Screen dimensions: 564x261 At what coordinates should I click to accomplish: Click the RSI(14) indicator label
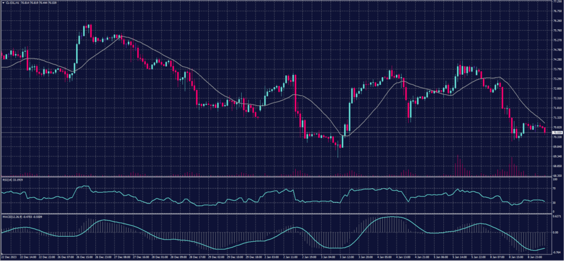coord(6,180)
